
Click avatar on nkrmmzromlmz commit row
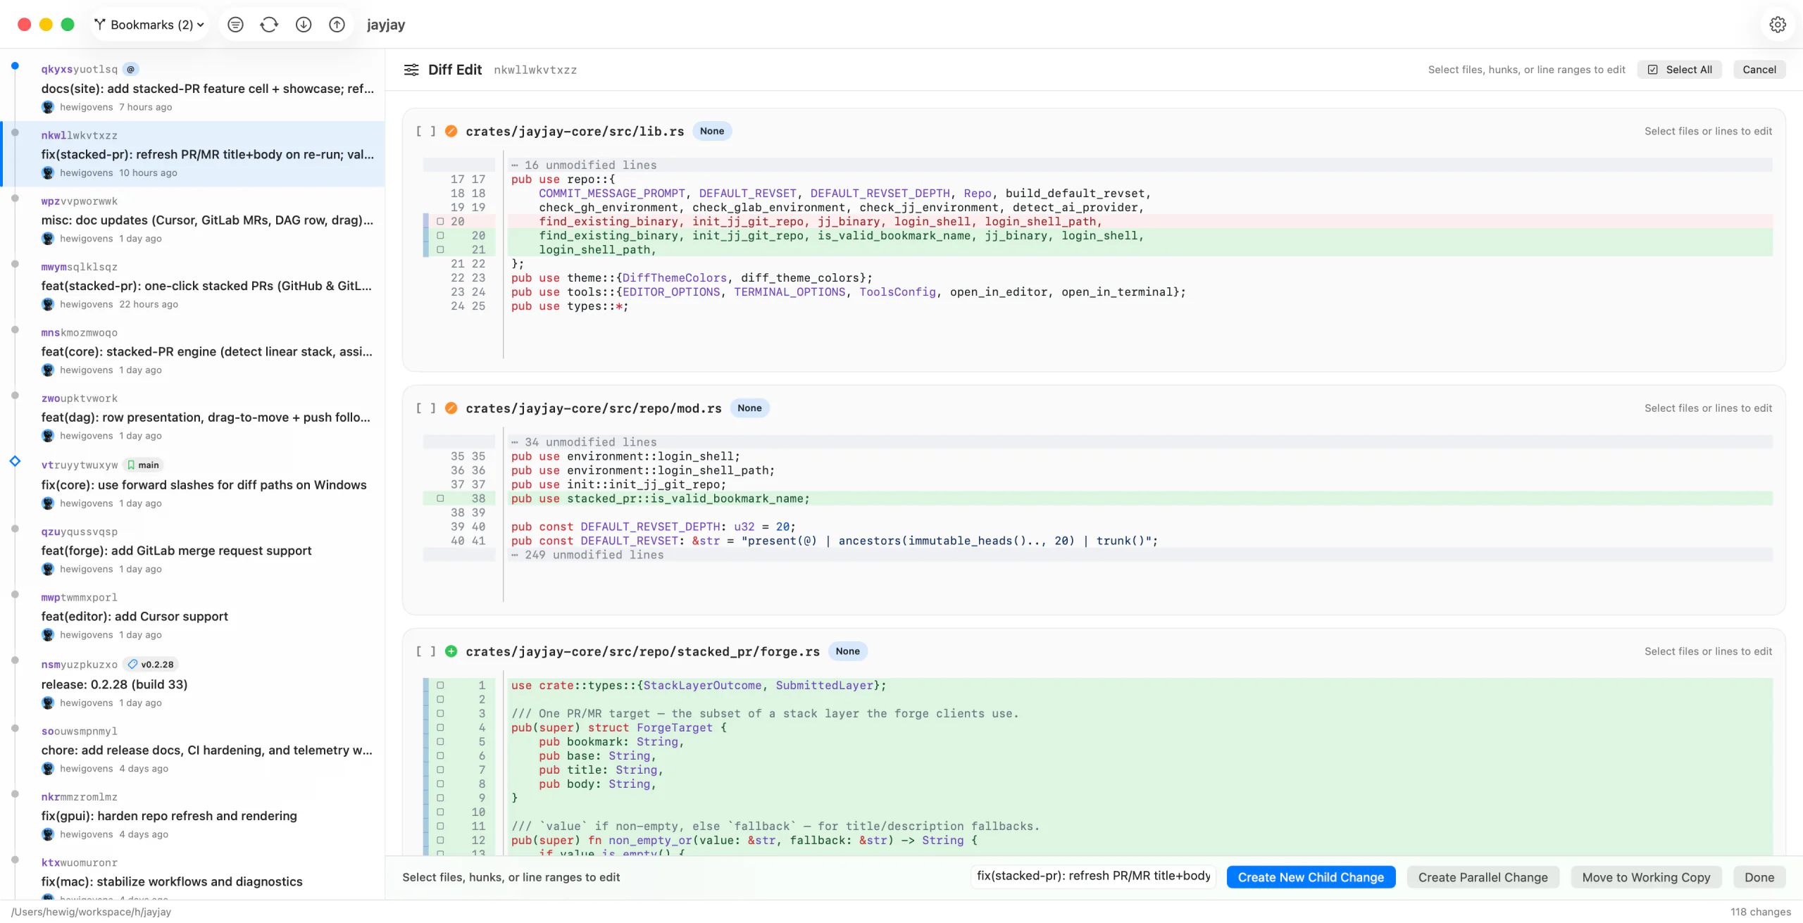coord(48,834)
